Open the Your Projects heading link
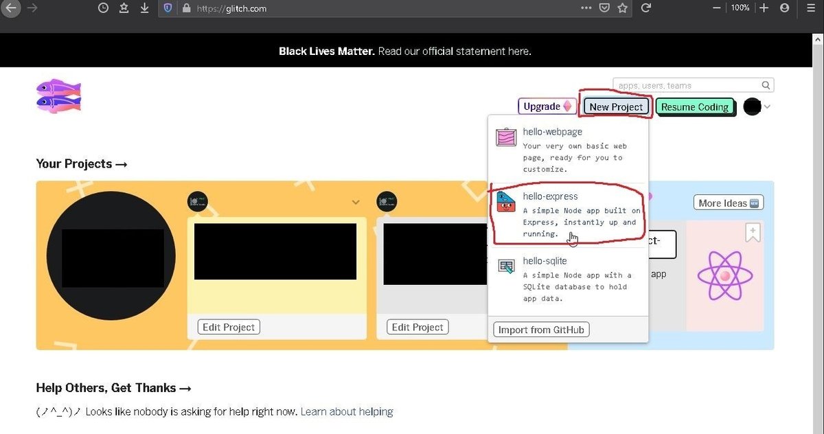The image size is (824, 434). (82, 164)
